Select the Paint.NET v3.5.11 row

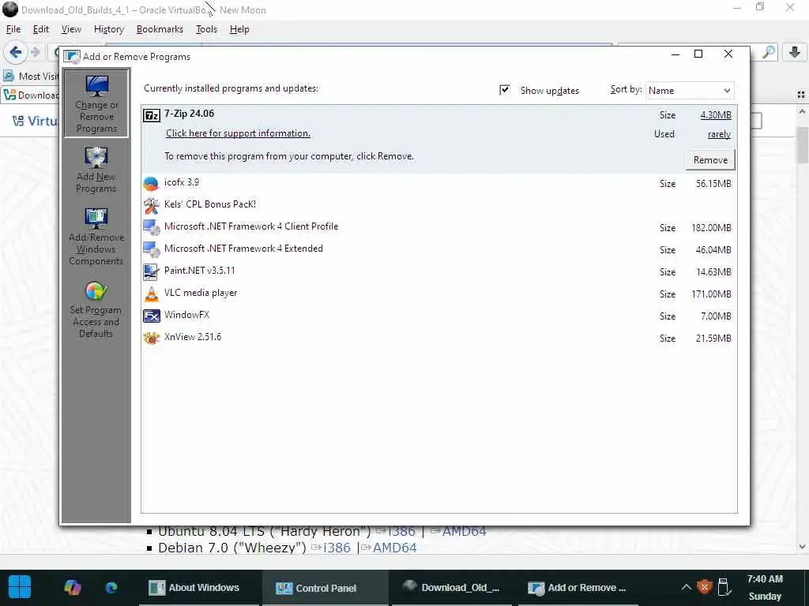[x=439, y=271]
